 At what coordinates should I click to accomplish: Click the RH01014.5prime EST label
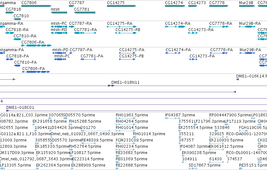point(132,128)
